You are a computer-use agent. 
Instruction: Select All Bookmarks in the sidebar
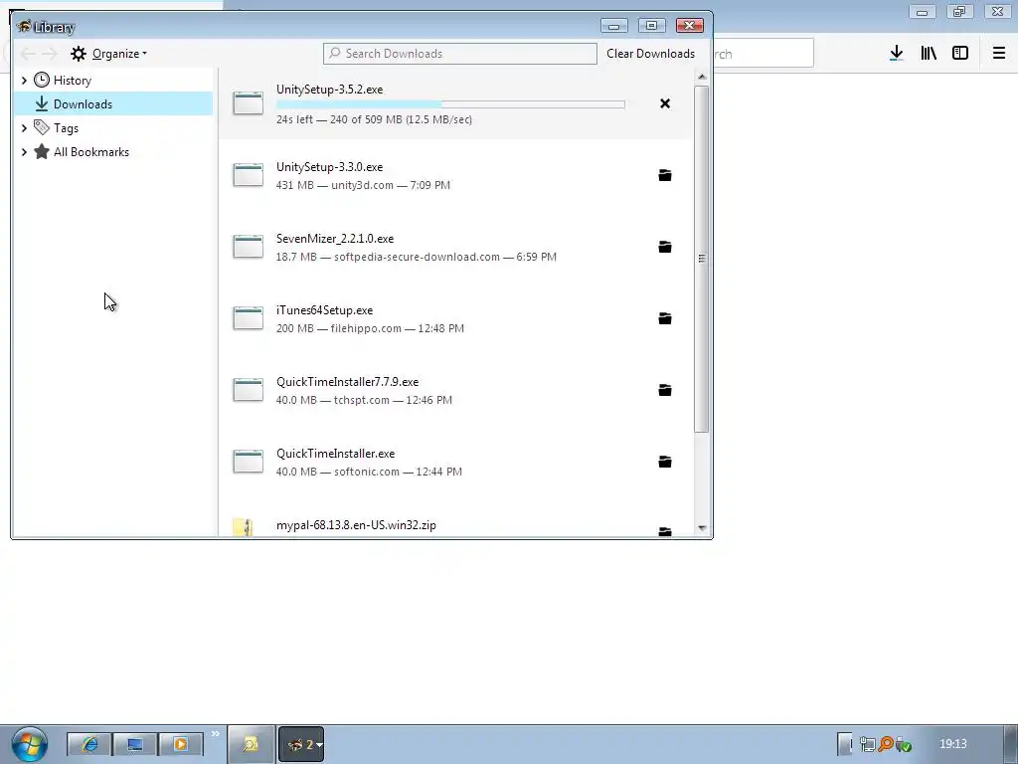click(90, 152)
